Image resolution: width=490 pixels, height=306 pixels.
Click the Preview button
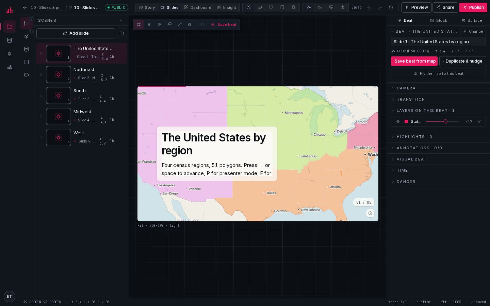coord(416,7)
